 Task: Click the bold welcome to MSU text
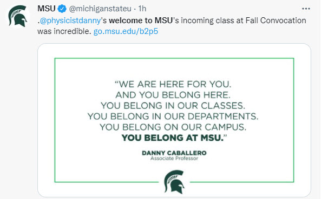pyautogui.click(x=141, y=20)
